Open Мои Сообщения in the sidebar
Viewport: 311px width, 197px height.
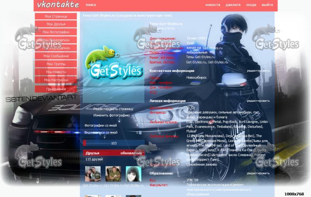[56, 56]
